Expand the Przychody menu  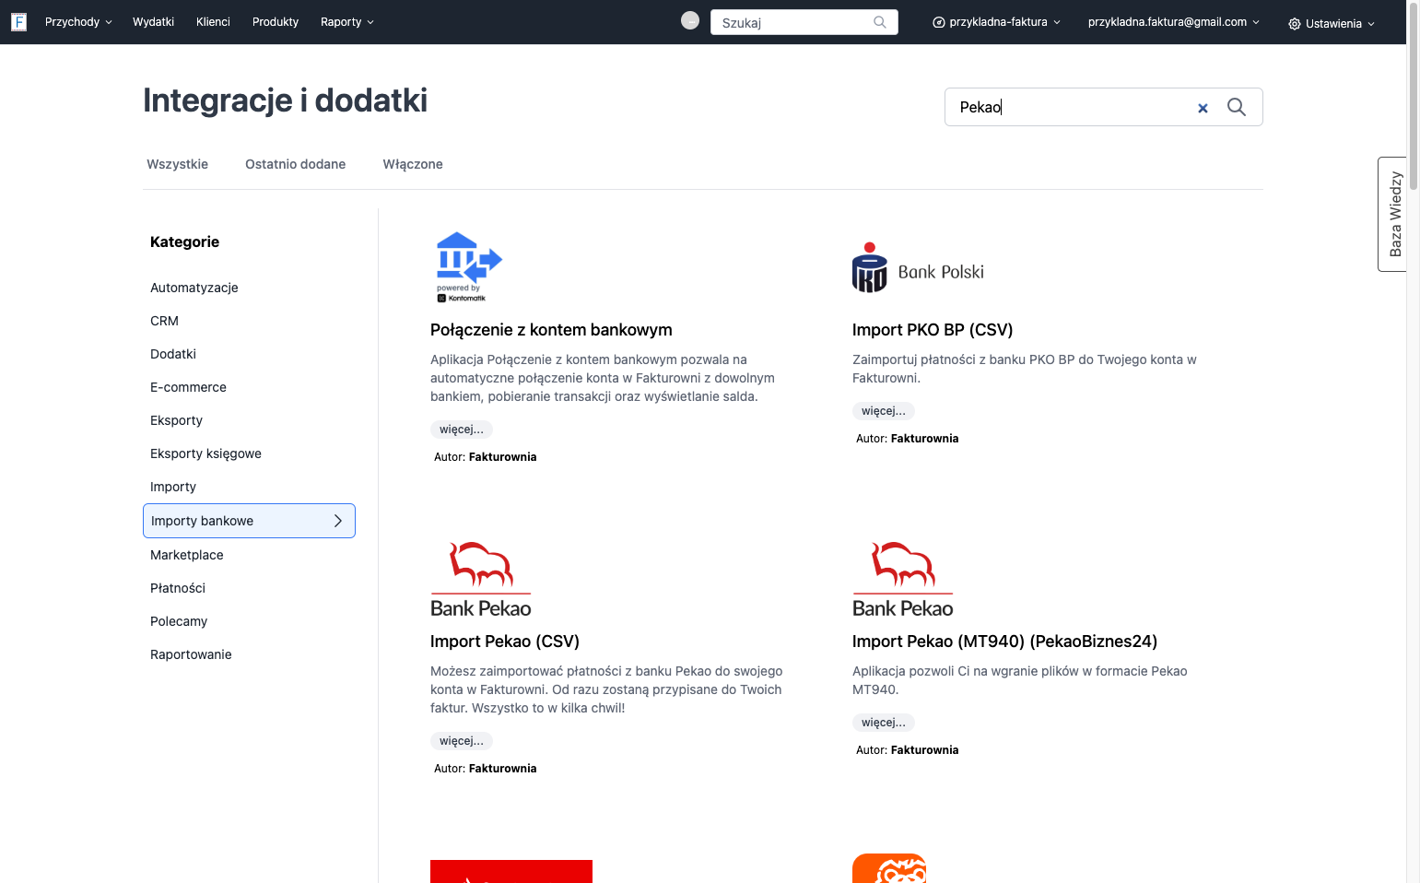(78, 22)
